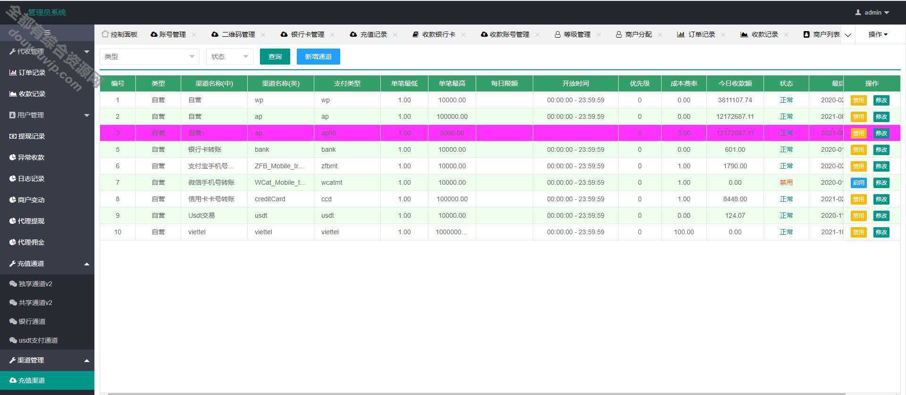The height and width of the screenshot is (395, 906).
Task: Click the 收款账号管理 tab cloud icon
Action: pyautogui.click(x=484, y=34)
